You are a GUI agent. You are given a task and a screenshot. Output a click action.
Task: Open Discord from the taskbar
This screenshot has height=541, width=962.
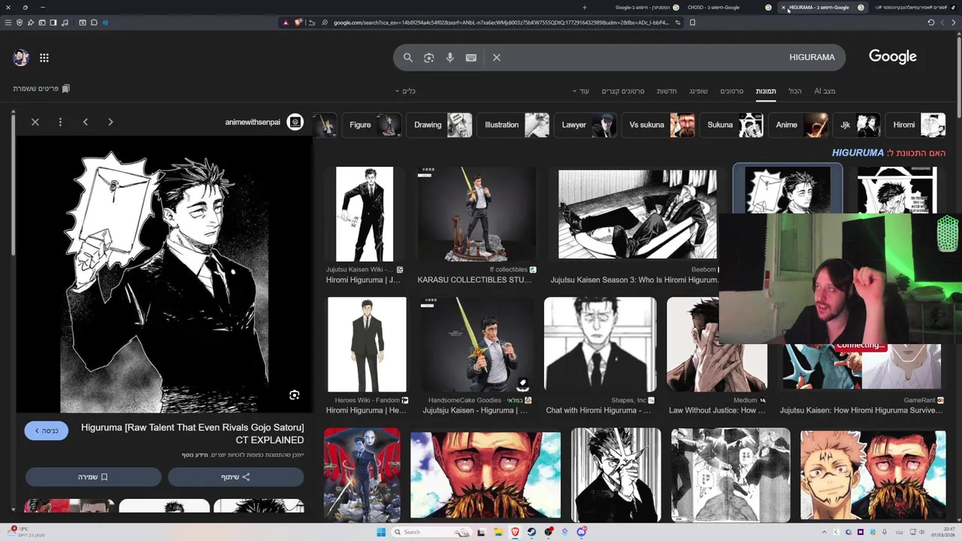click(581, 532)
